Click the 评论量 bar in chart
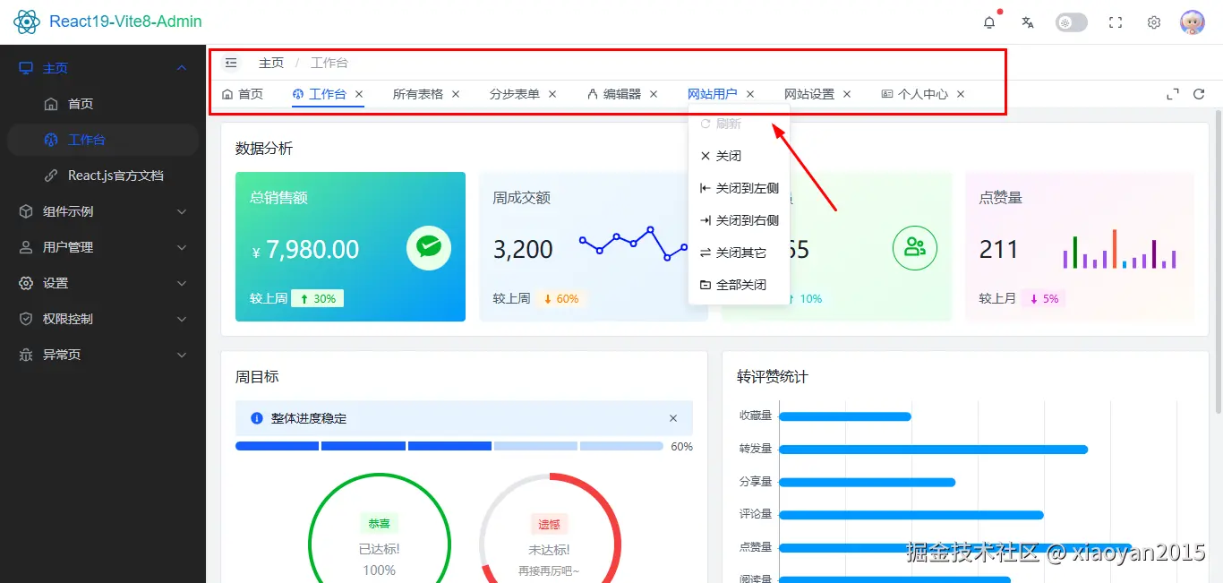The width and height of the screenshot is (1223, 583). (911, 515)
